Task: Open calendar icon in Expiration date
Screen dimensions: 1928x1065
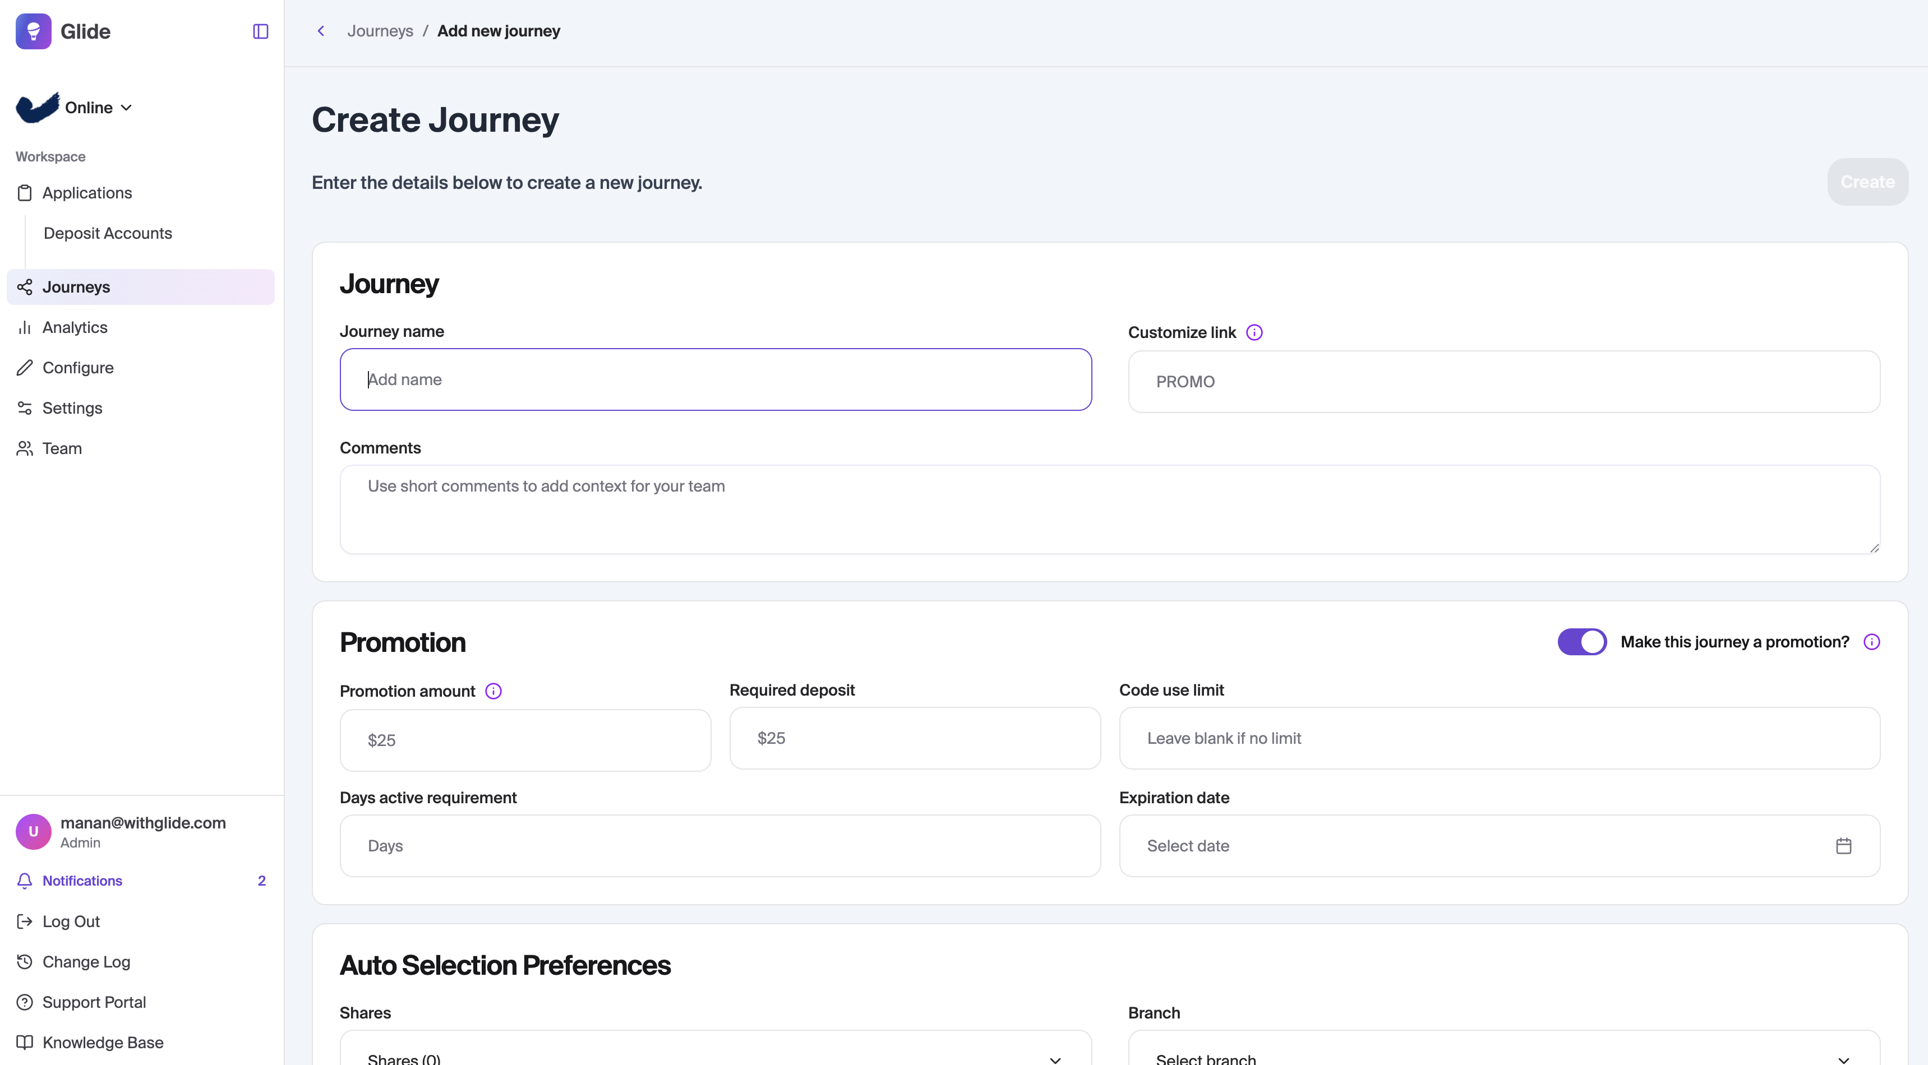Action: click(1843, 846)
